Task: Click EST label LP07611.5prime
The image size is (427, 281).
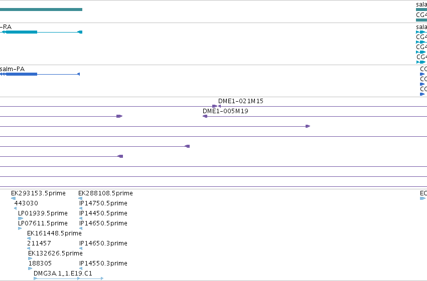Action: pyautogui.click(x=43, y=223)
